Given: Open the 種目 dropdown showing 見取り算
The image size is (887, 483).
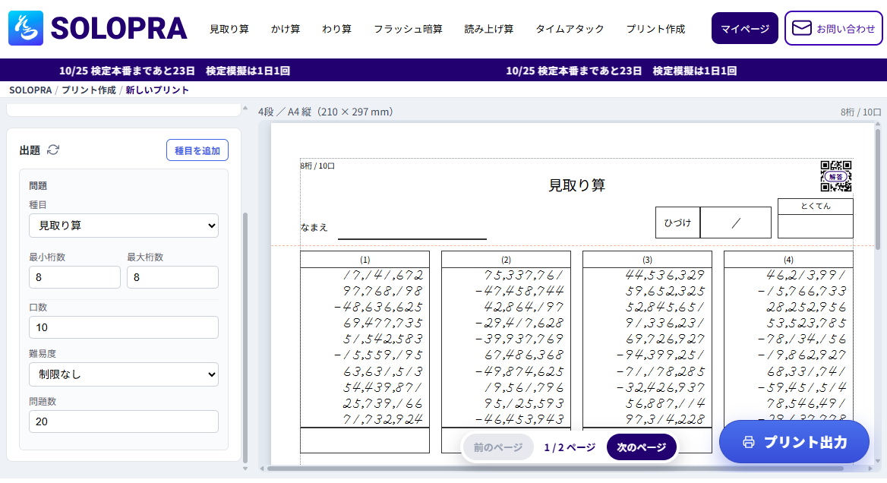Looking at the screenshot, I should point(124,226).
